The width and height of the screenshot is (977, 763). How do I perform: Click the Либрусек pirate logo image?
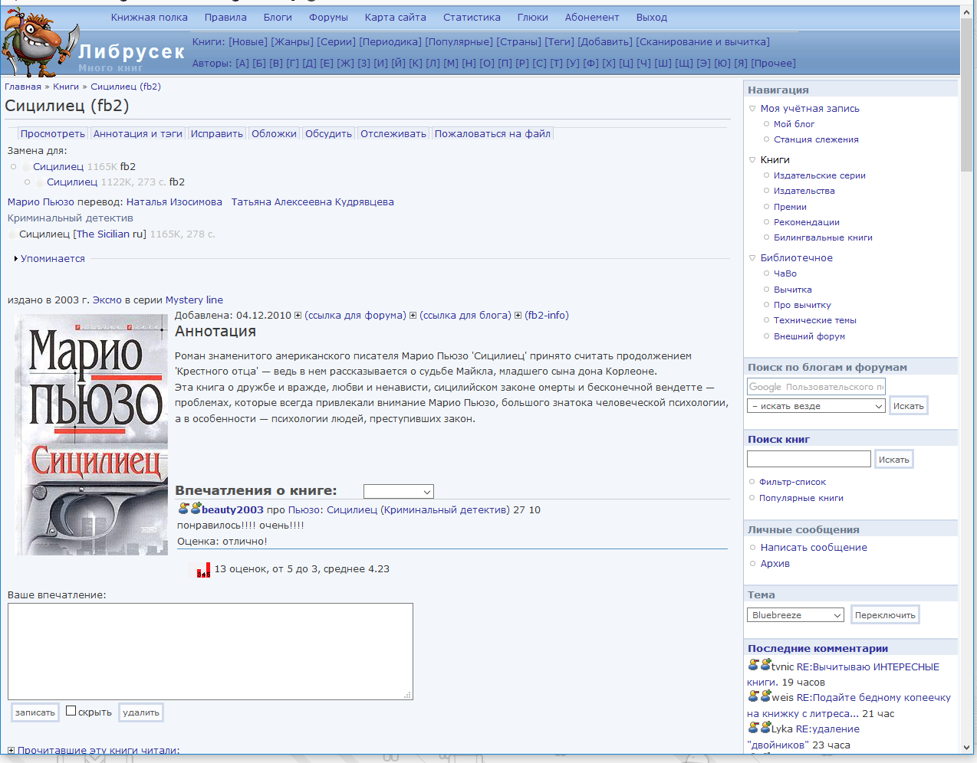40,42
